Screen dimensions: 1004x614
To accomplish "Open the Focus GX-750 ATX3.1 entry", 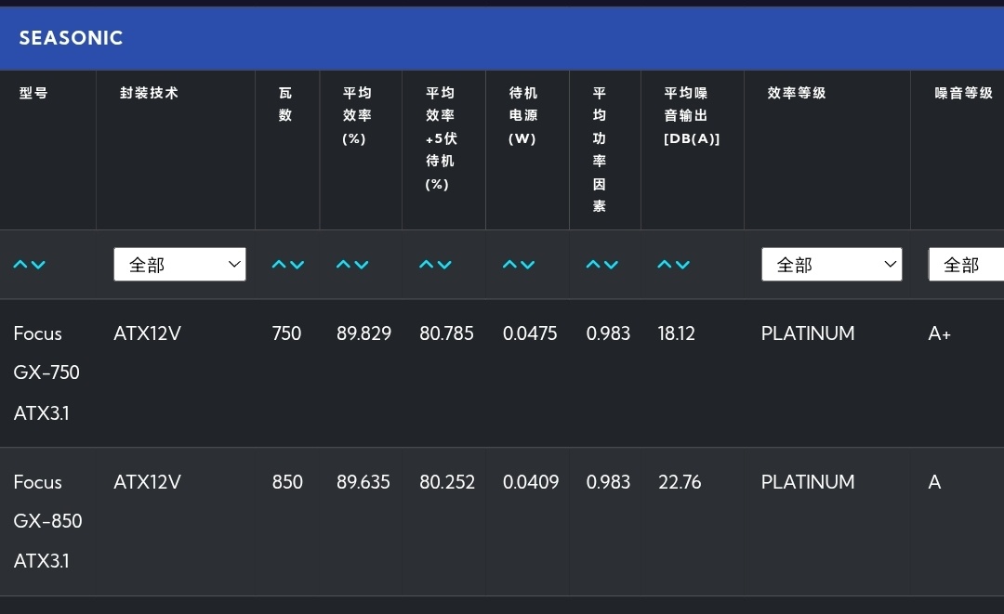I will click(46, 372).
